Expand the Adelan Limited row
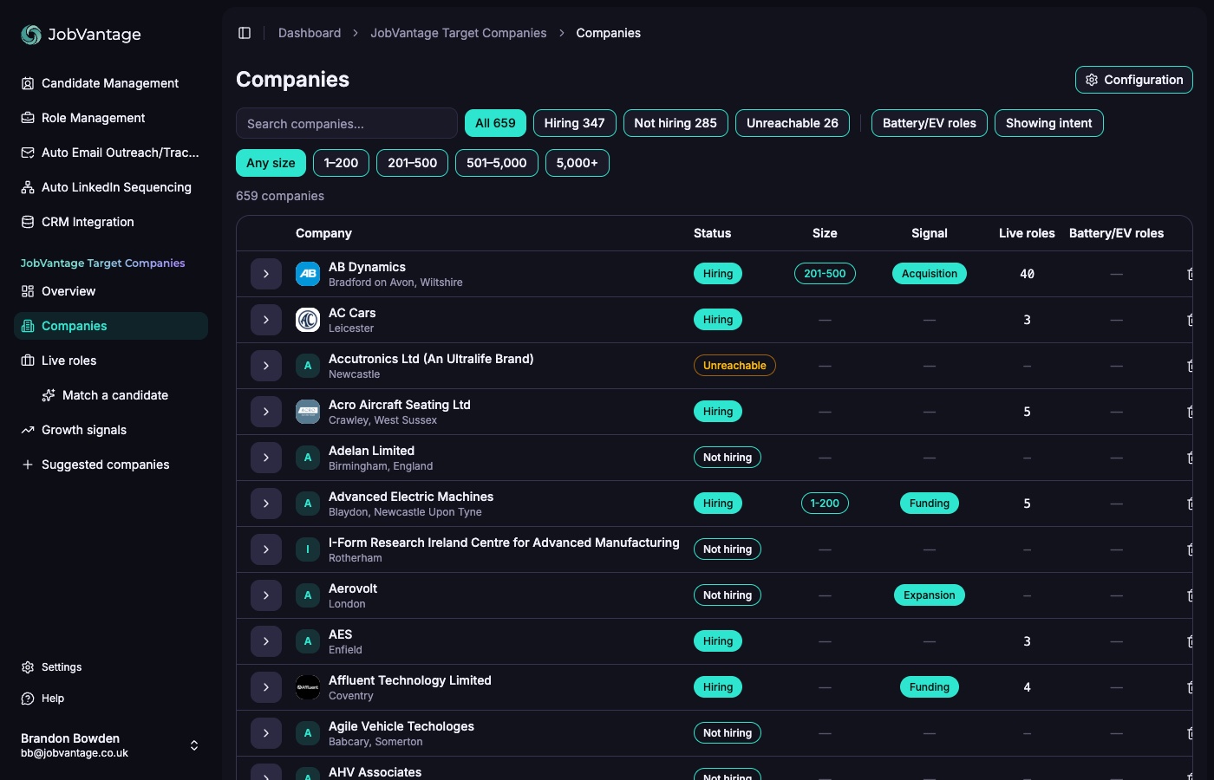The image size is (1214, 780). 266,458
